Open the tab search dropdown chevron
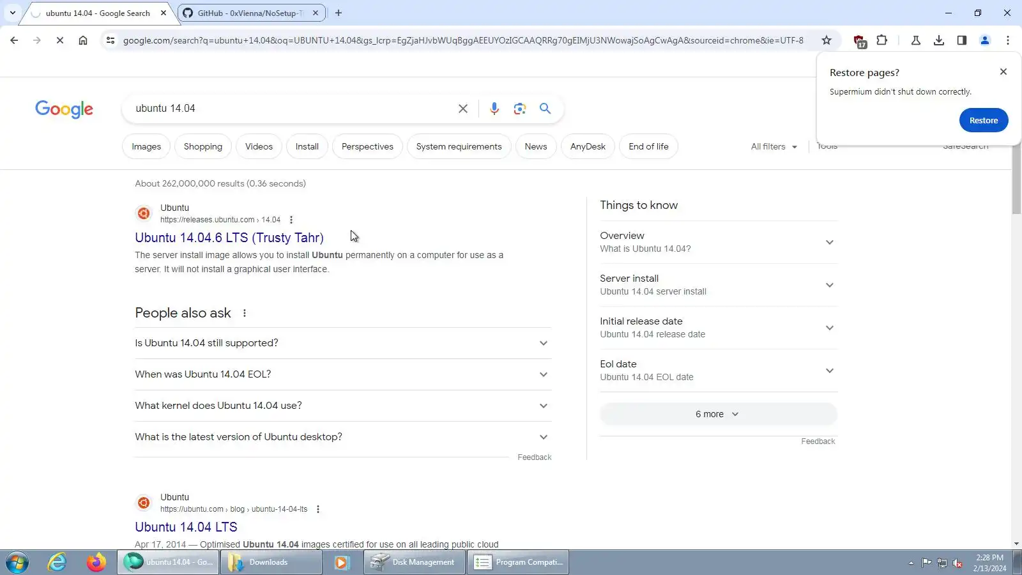1022x575 pixels. (12, 13)
